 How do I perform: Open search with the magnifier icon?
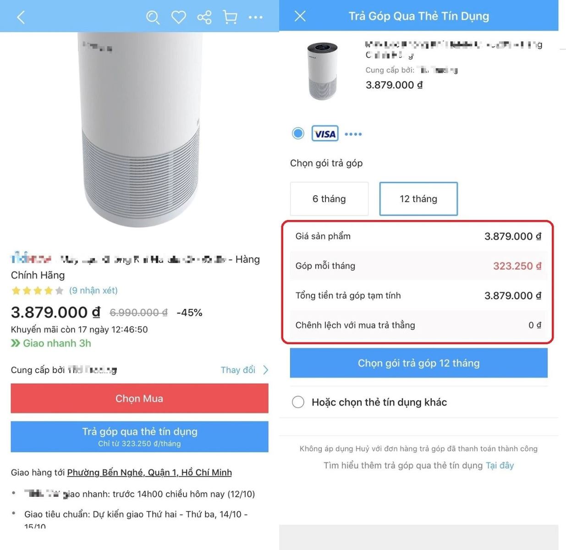[x=153, y=17]
